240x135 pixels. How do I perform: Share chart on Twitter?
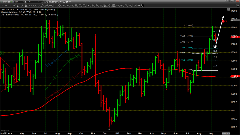coord(67,2)
